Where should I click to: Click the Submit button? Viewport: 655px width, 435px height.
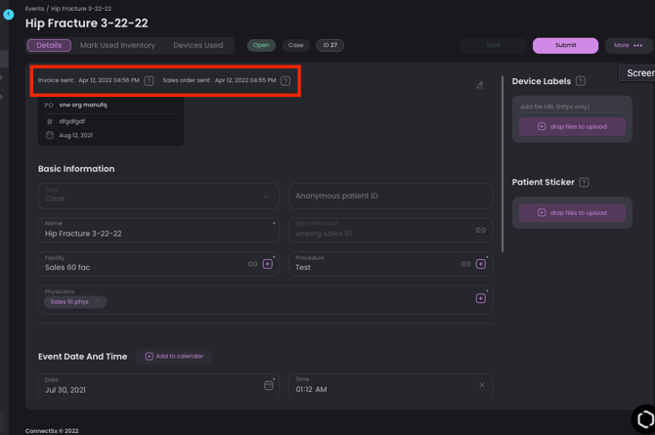pyautogui.click(x=565, y=45)
